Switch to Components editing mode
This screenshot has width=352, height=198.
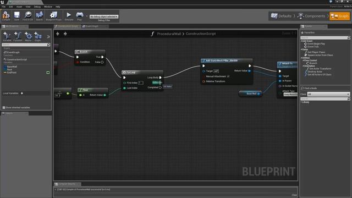tap(312, 16)
